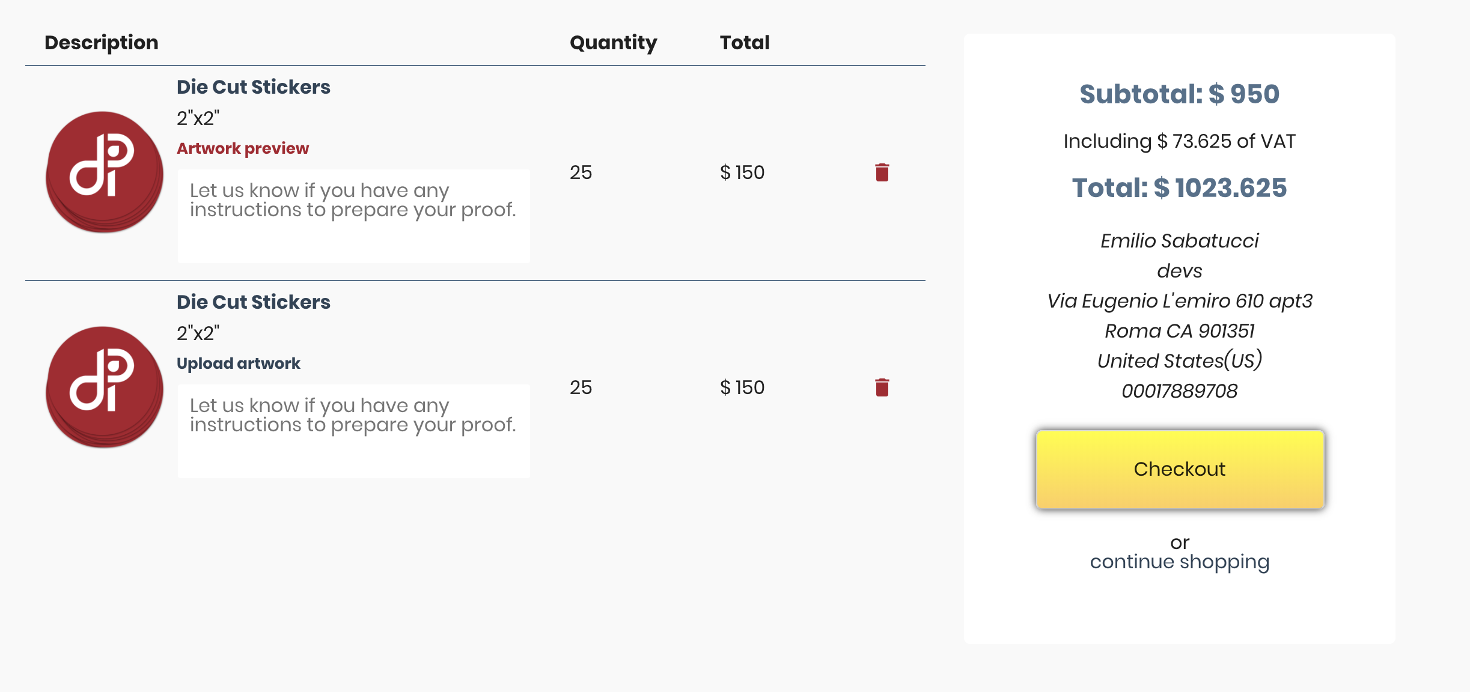Select second Die Cut Stickers product title

(254, 302)
